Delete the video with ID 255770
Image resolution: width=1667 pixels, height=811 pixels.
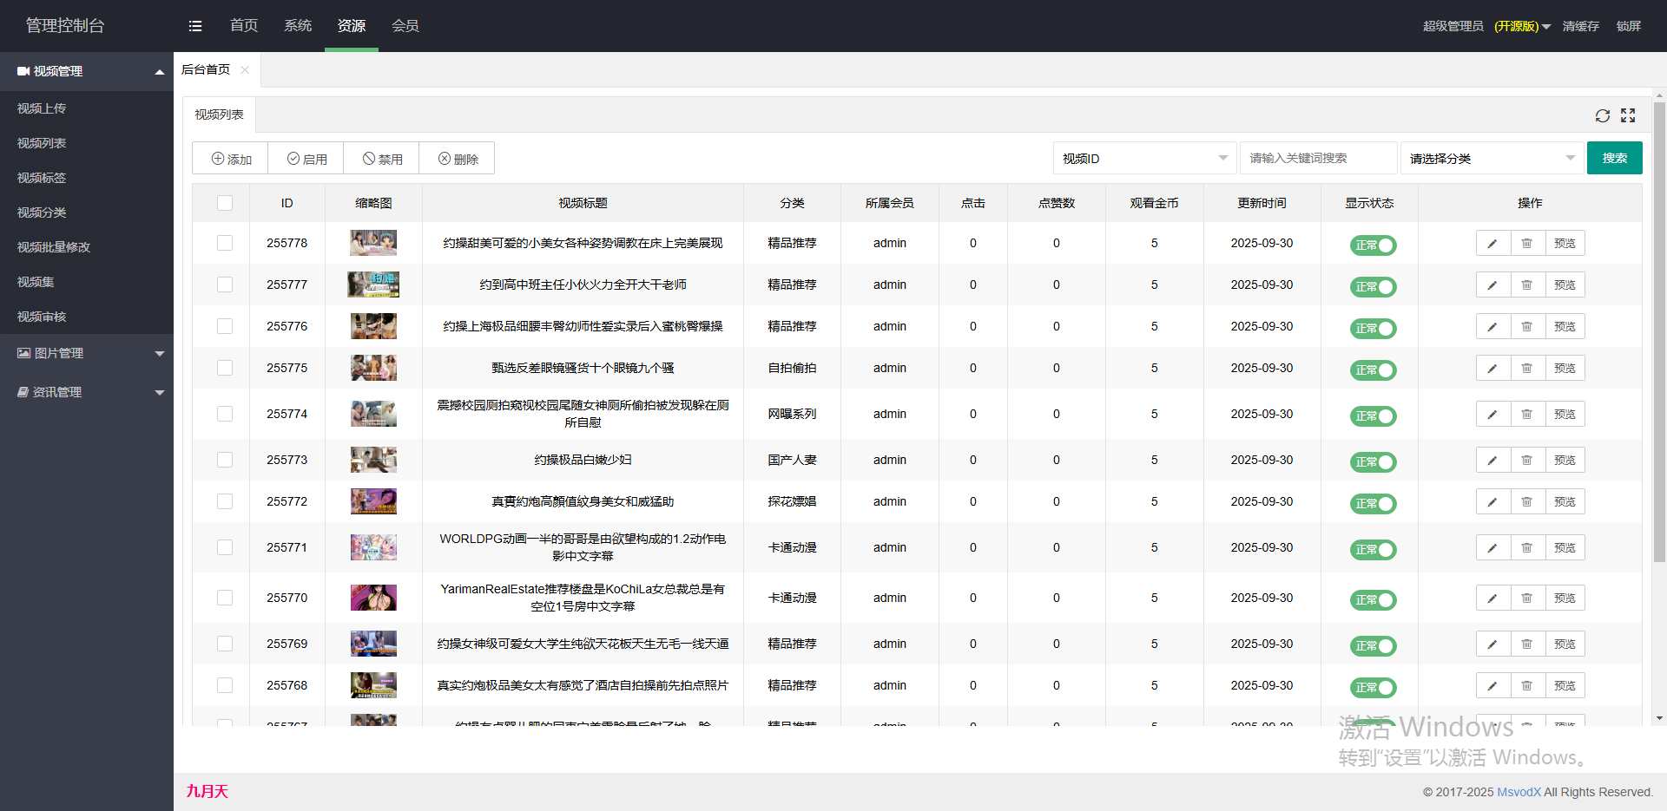point(1527,598)
